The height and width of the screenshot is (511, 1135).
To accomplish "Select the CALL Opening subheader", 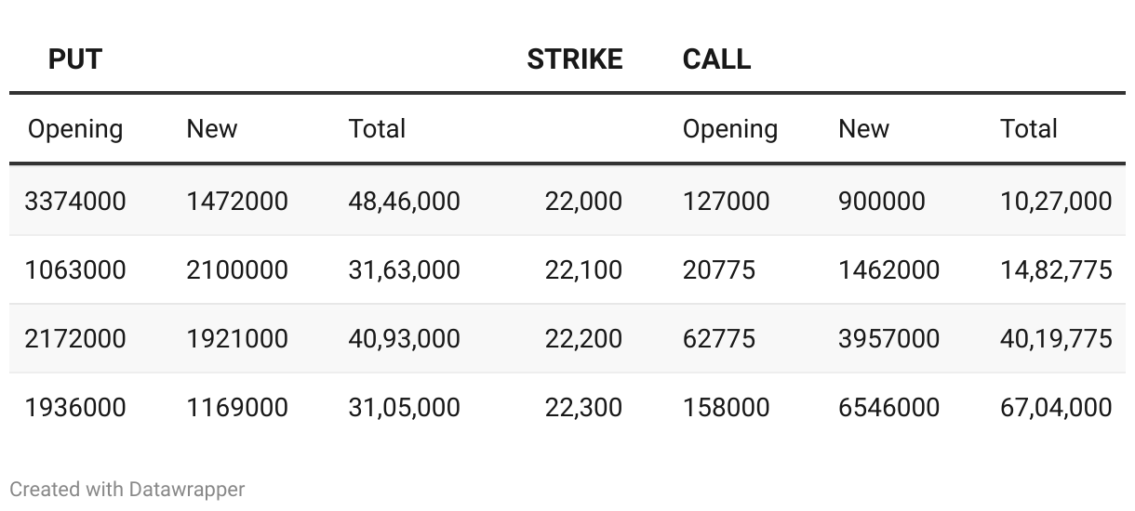I will [x=730, y=129].
